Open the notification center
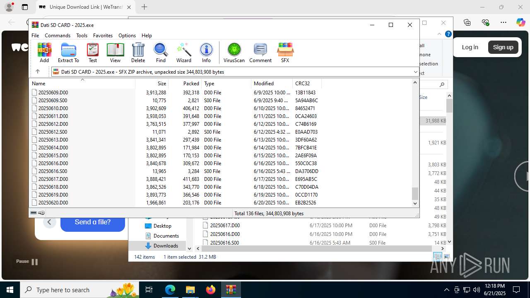Image resolution: width=530 pixels, height=298 pixels. click(516, 290)
